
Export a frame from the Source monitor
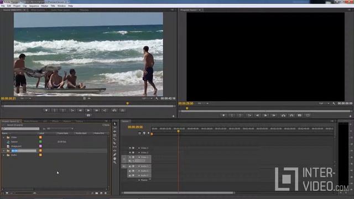[x=88, y=116]
